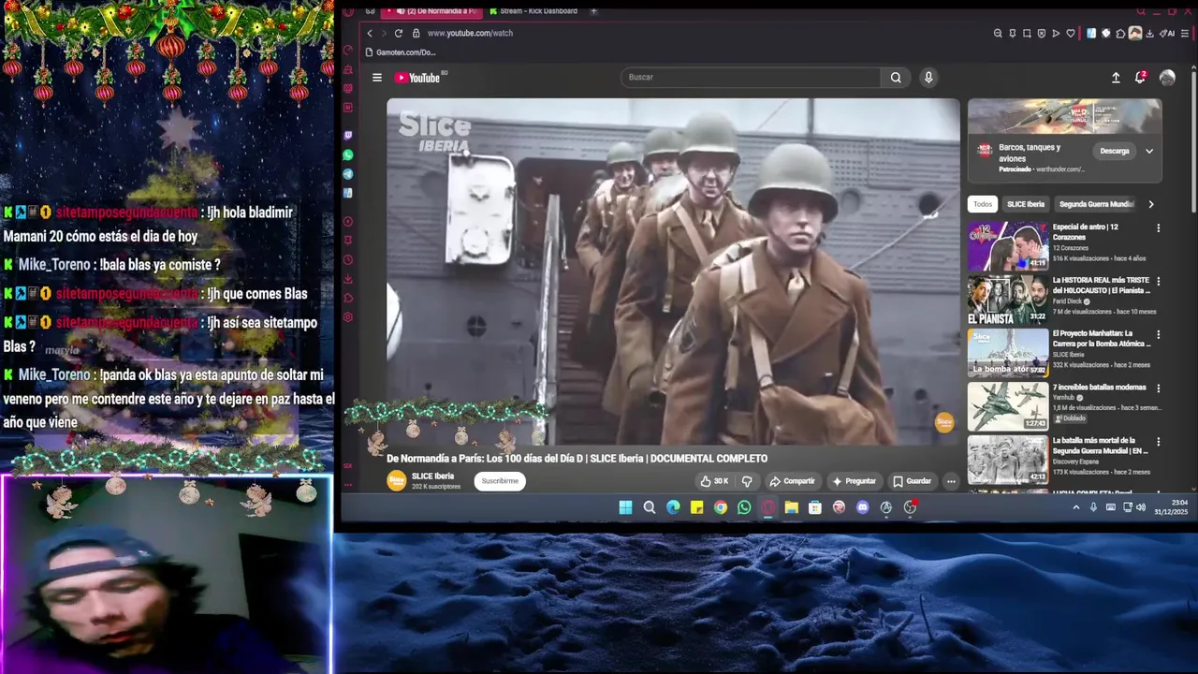The height and width of the screenshot is (674, 1198).
Task: Open 'La batalla más mortal' video thumbnail
Action: (1008, 460)
